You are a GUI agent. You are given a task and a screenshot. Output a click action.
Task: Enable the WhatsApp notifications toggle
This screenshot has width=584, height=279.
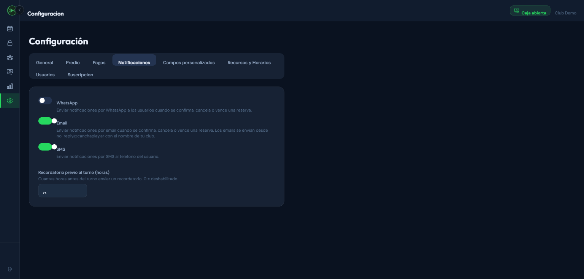coord(45,101)
